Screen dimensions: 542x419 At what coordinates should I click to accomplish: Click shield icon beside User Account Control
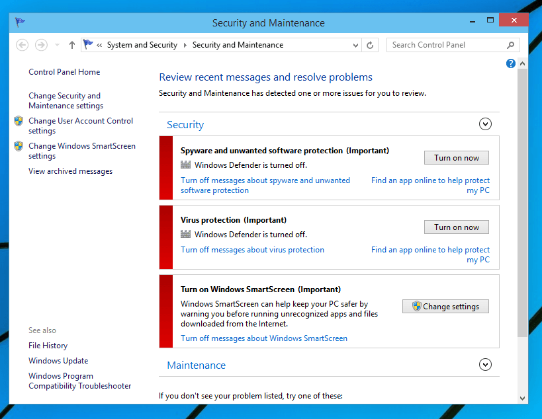pyautogui.click(x=19, y=121)
